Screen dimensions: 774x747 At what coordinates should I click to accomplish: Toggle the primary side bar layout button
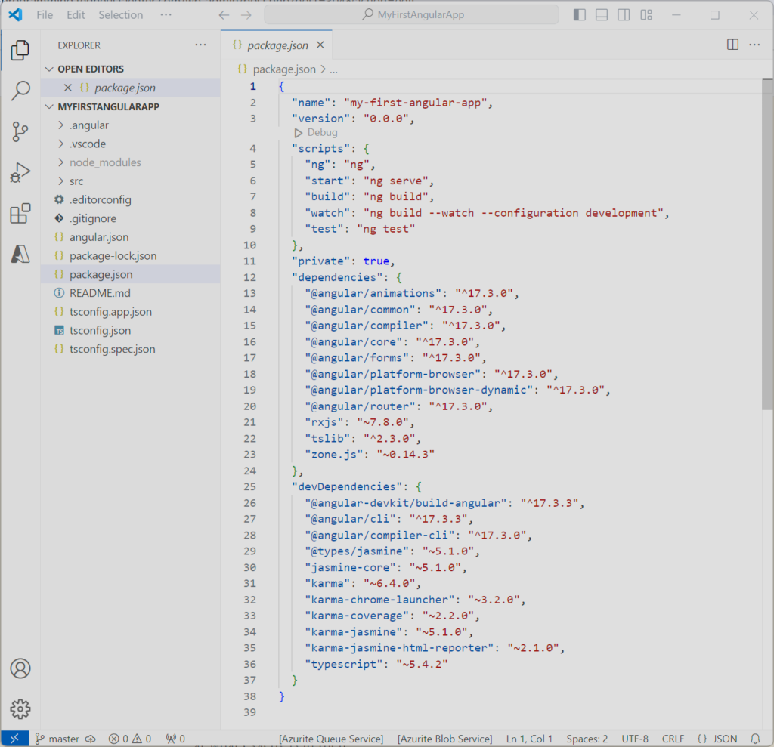[580, 15]
